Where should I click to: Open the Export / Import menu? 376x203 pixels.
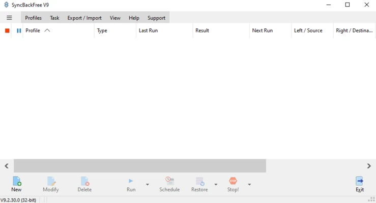(84, 18)
